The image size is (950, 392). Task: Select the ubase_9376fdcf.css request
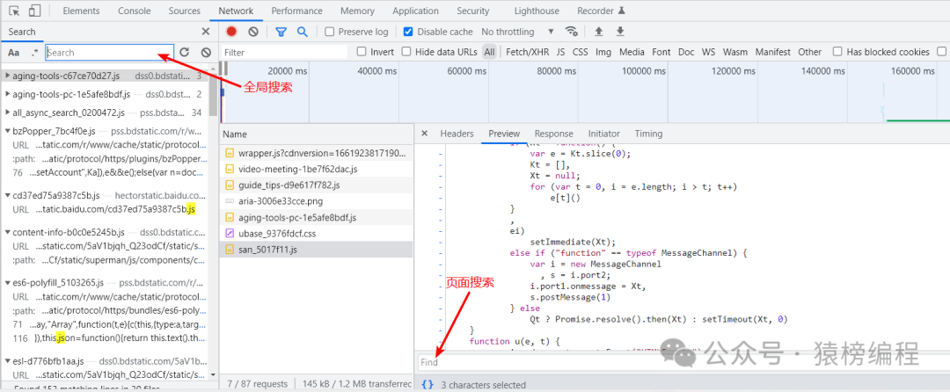click(317, 233)
